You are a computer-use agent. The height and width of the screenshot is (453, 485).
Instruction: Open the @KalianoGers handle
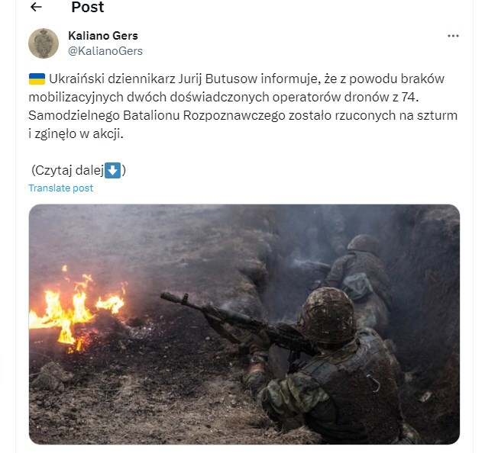(x=105, y=51)
